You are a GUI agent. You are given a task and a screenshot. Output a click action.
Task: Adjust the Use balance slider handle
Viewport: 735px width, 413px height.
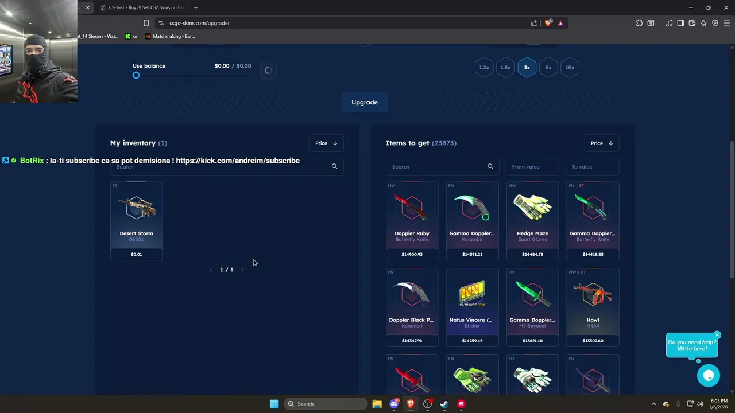click(136, 75)
